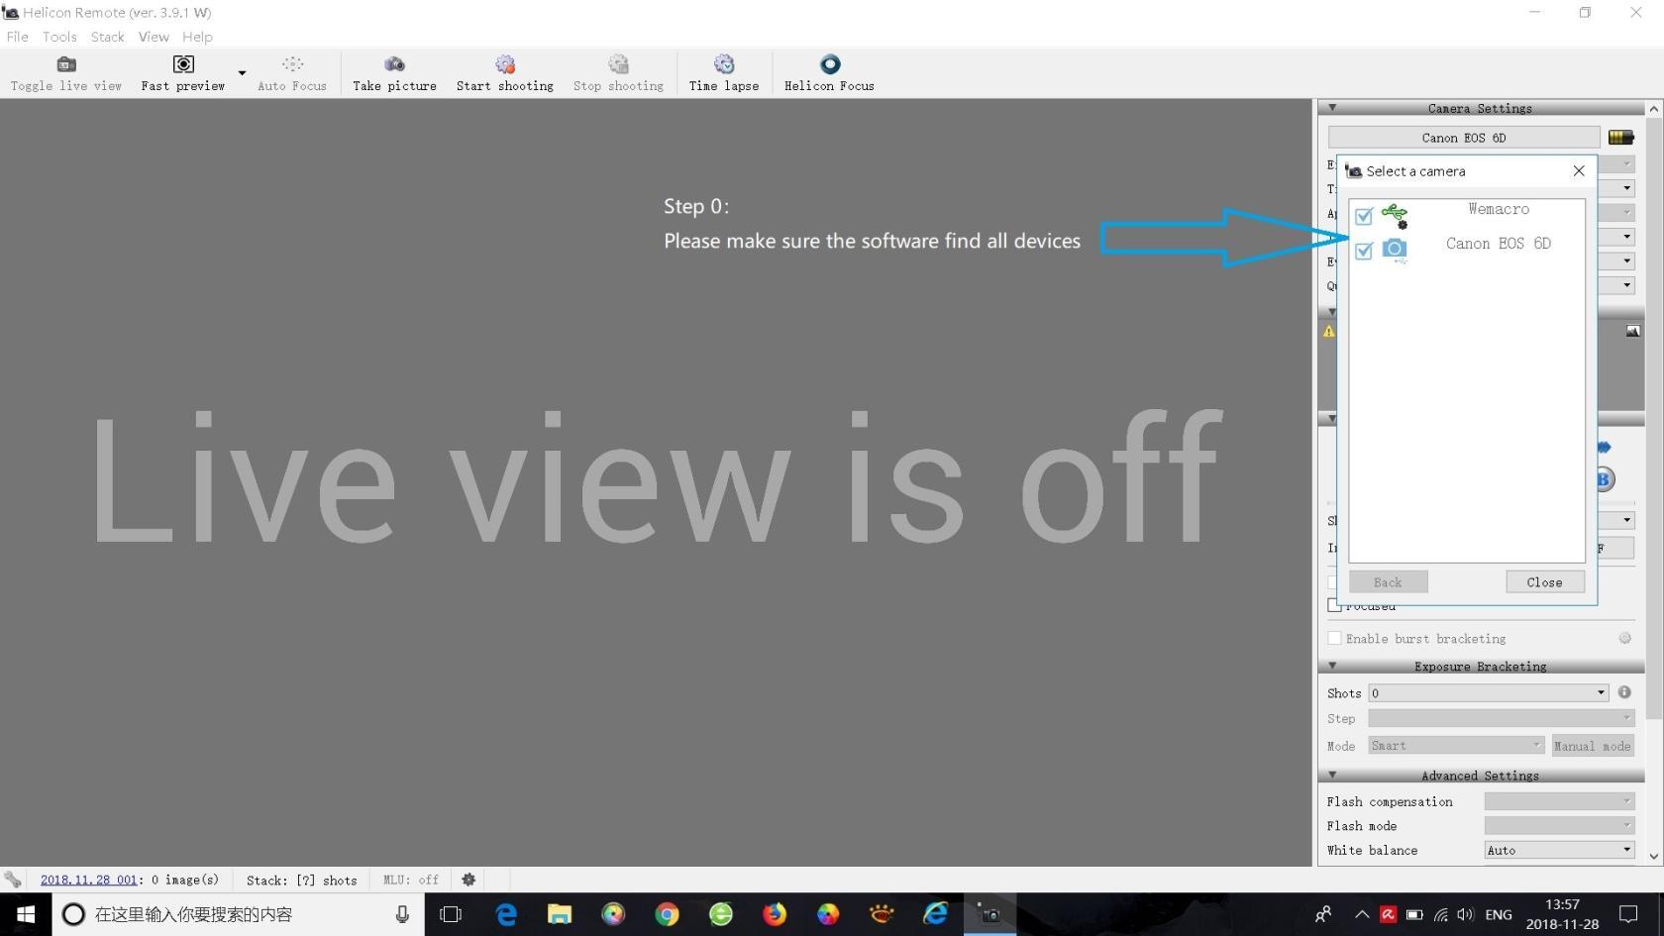Launch Helicon Focus from the toolbar
The image size is (1664, 936).
click(x=829, y=65)
